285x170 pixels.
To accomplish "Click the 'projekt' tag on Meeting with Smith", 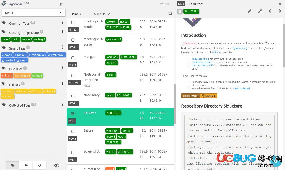I will 112,21.
